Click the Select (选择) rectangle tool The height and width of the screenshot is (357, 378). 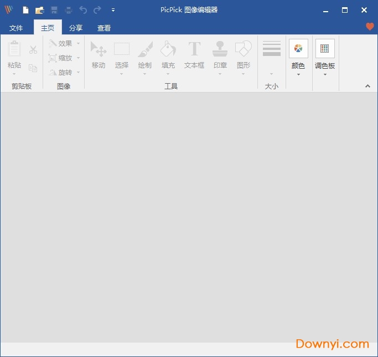pyautogui.click(x=122, y=55)
